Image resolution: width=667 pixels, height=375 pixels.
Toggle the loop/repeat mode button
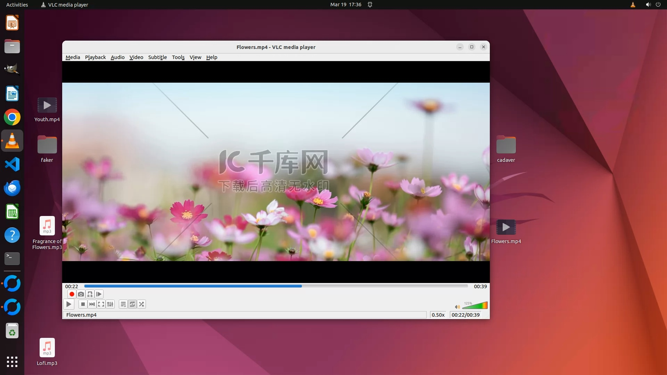[x=132, y=304]
